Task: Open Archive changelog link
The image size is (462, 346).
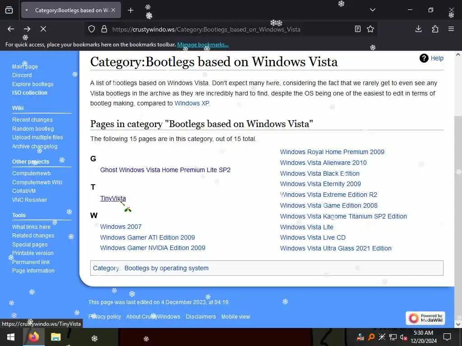Action: point(34,146)
